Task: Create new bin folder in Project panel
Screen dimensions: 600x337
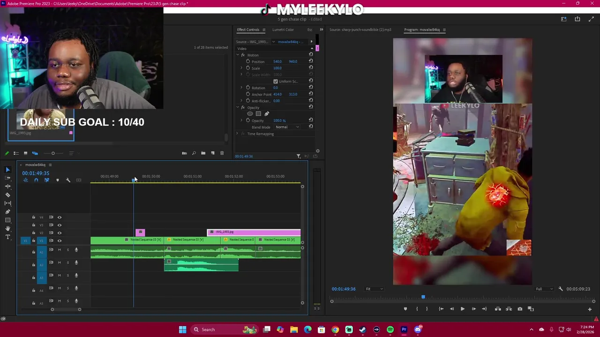Action: [x=203, y=153]
